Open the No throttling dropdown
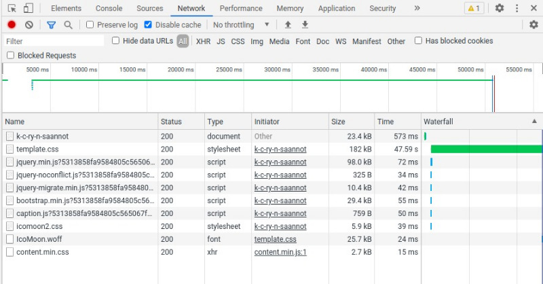Screen dimensions: 543x284 (241, 24)
